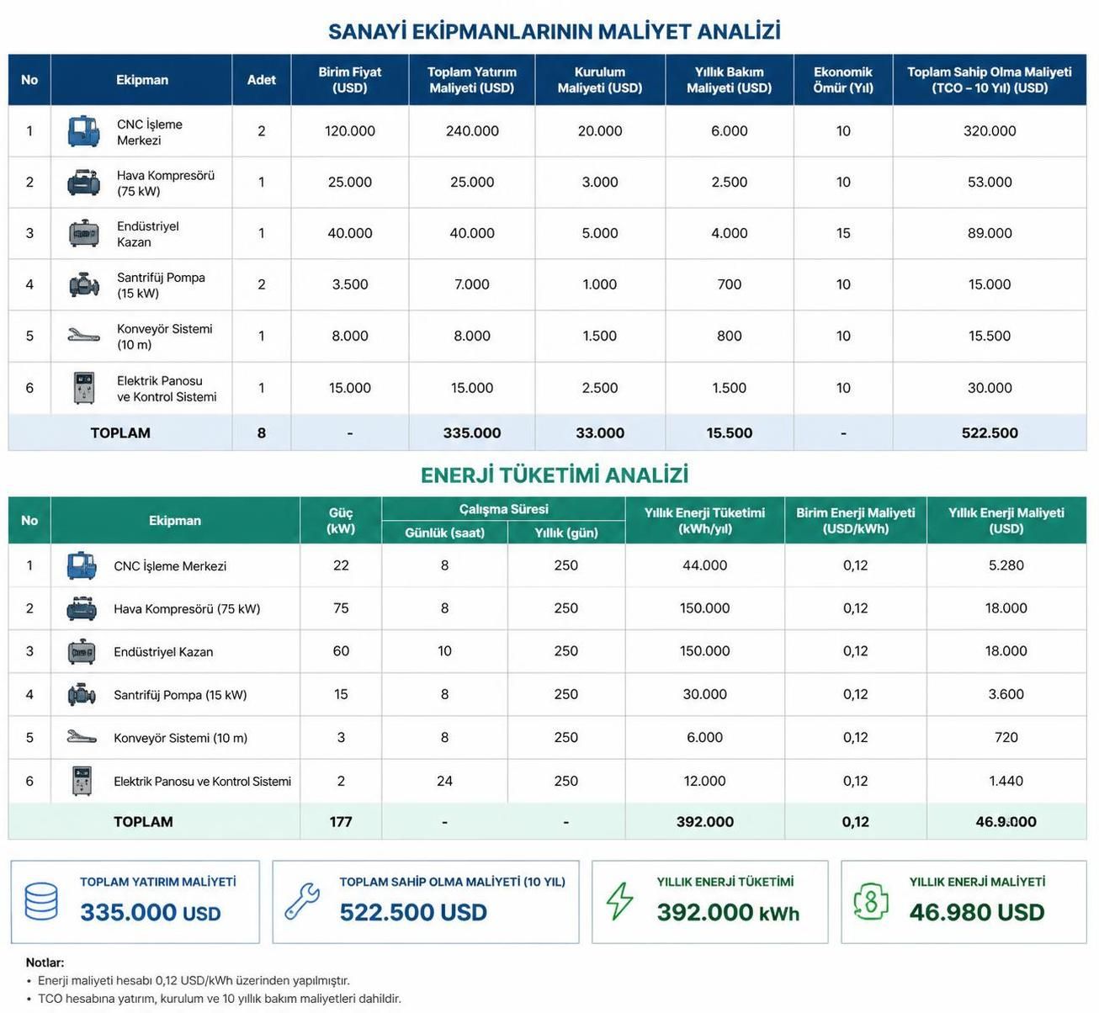Select 'Yıllık Bakım Maliyeti (USD)' header
1099x1013 pixels.
(x=730, y=80)
